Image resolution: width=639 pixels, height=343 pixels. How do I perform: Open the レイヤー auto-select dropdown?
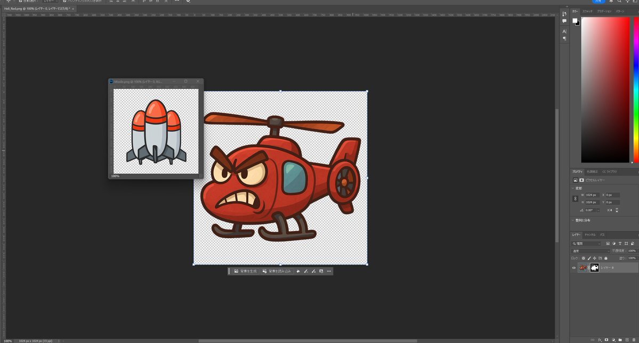point(51,1)
